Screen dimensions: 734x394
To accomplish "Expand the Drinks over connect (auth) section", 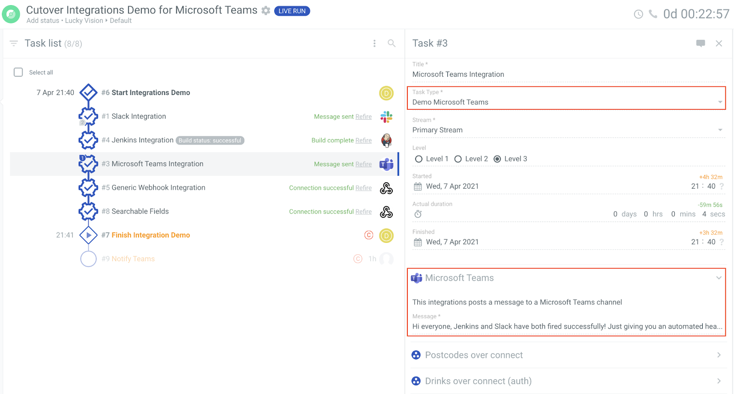I will (x=569, y=381).
